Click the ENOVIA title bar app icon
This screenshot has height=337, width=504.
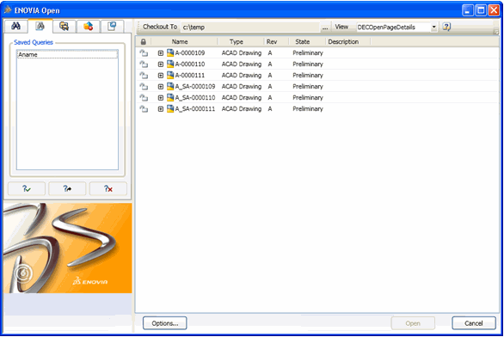[8, 10]
